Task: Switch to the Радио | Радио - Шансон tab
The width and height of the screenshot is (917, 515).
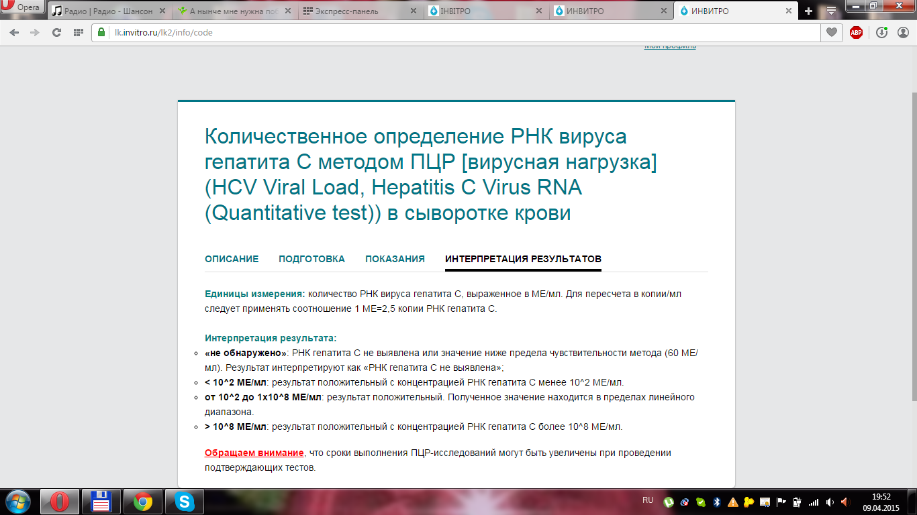Action: coord(109,11)
